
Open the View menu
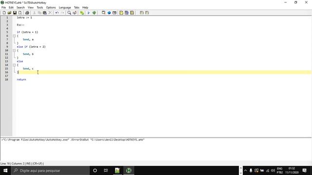tap(30, 8)
